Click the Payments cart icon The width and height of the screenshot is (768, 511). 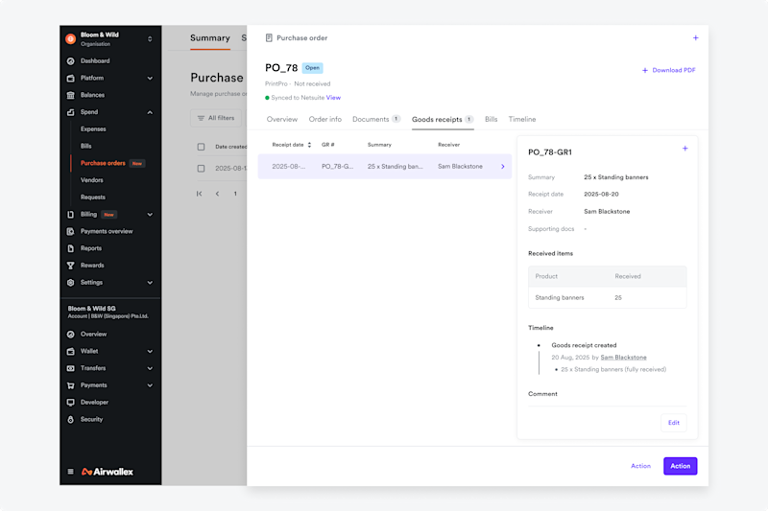(x=70, y=385)
